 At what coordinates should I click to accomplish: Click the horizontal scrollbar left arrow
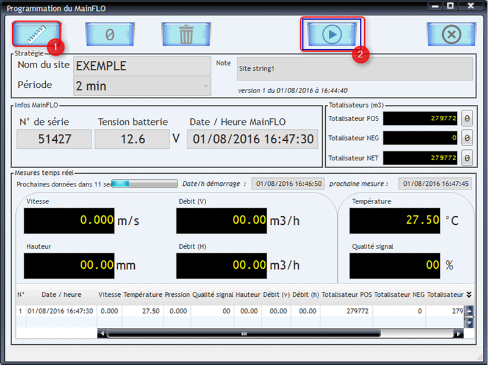coord(102,333)
